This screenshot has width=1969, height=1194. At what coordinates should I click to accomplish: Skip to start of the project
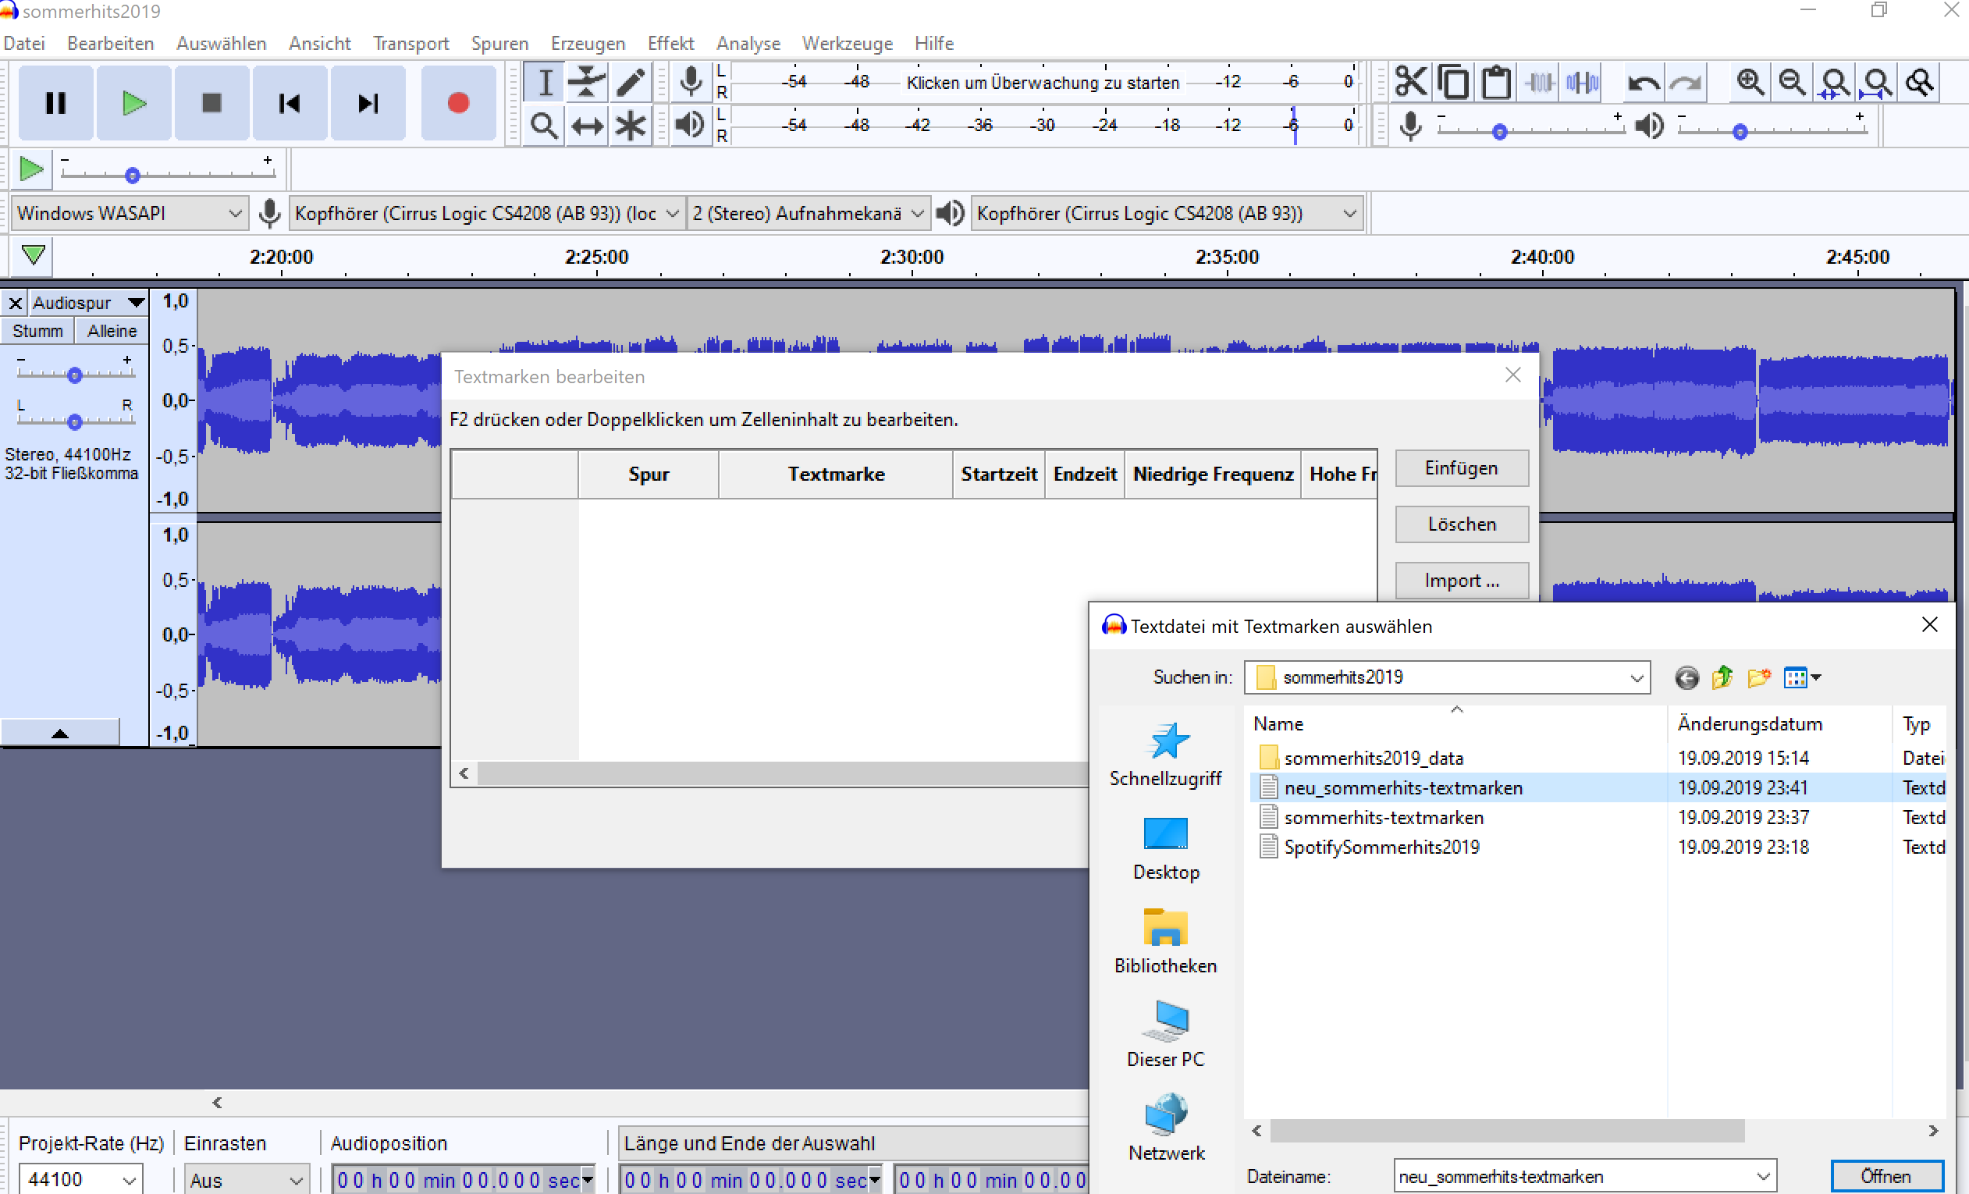click(290, 103)
